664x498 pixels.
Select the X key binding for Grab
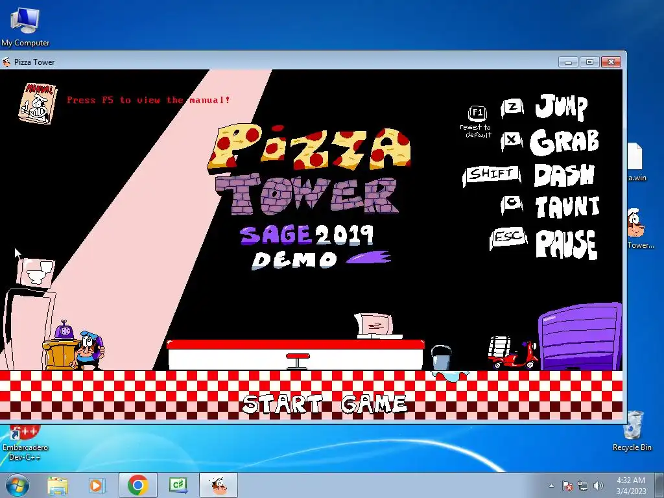pyautogui.click(x=512, y=141)
